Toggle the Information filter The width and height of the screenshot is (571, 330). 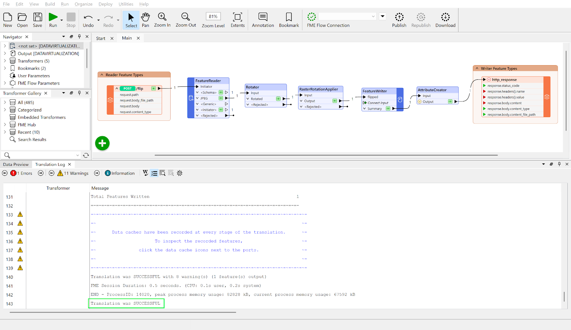(x=120, y=173)
